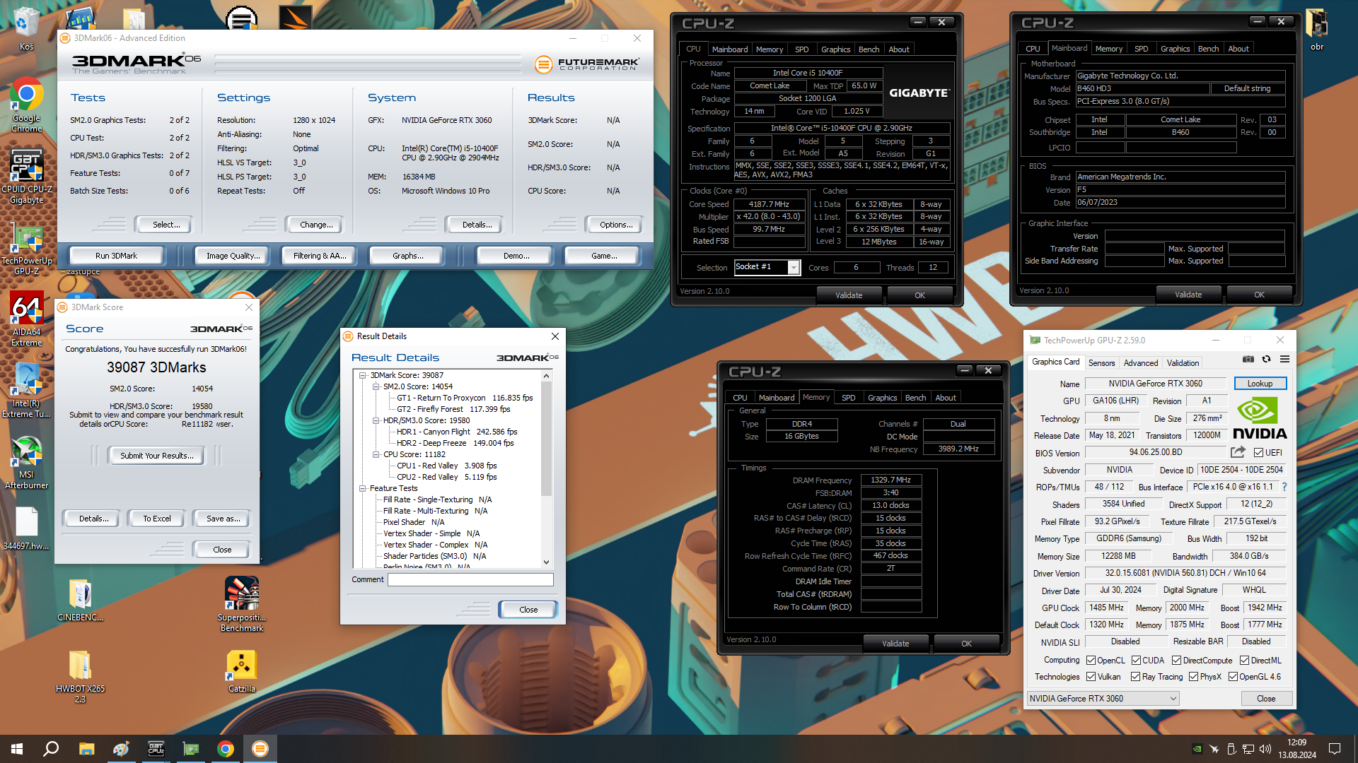1358x763 pixels.
Task: Collapse CPU Score tree node
Action: (376, 454)
